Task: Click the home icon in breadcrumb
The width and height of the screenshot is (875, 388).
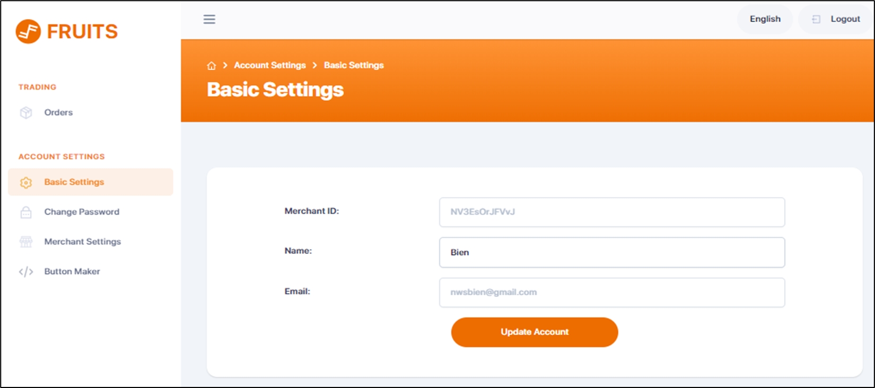Action: pyautogui.click(x=212, y=66)
